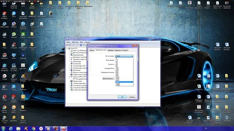Viewport: 234px width, 131px height.
Task: Open Zona desktop icon
Action: point(14,15)
